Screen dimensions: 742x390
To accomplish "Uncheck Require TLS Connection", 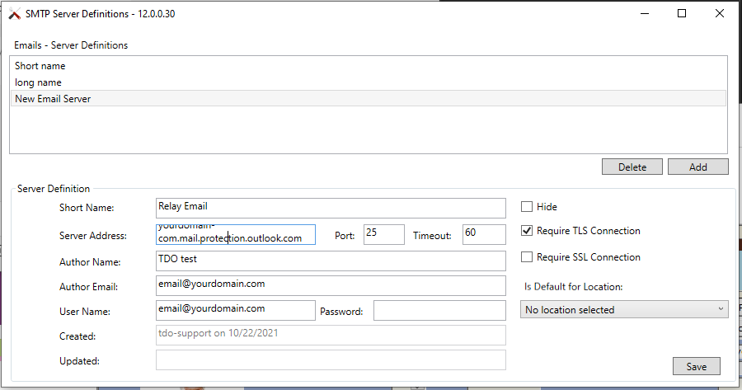I will click(x=527, y=231).
